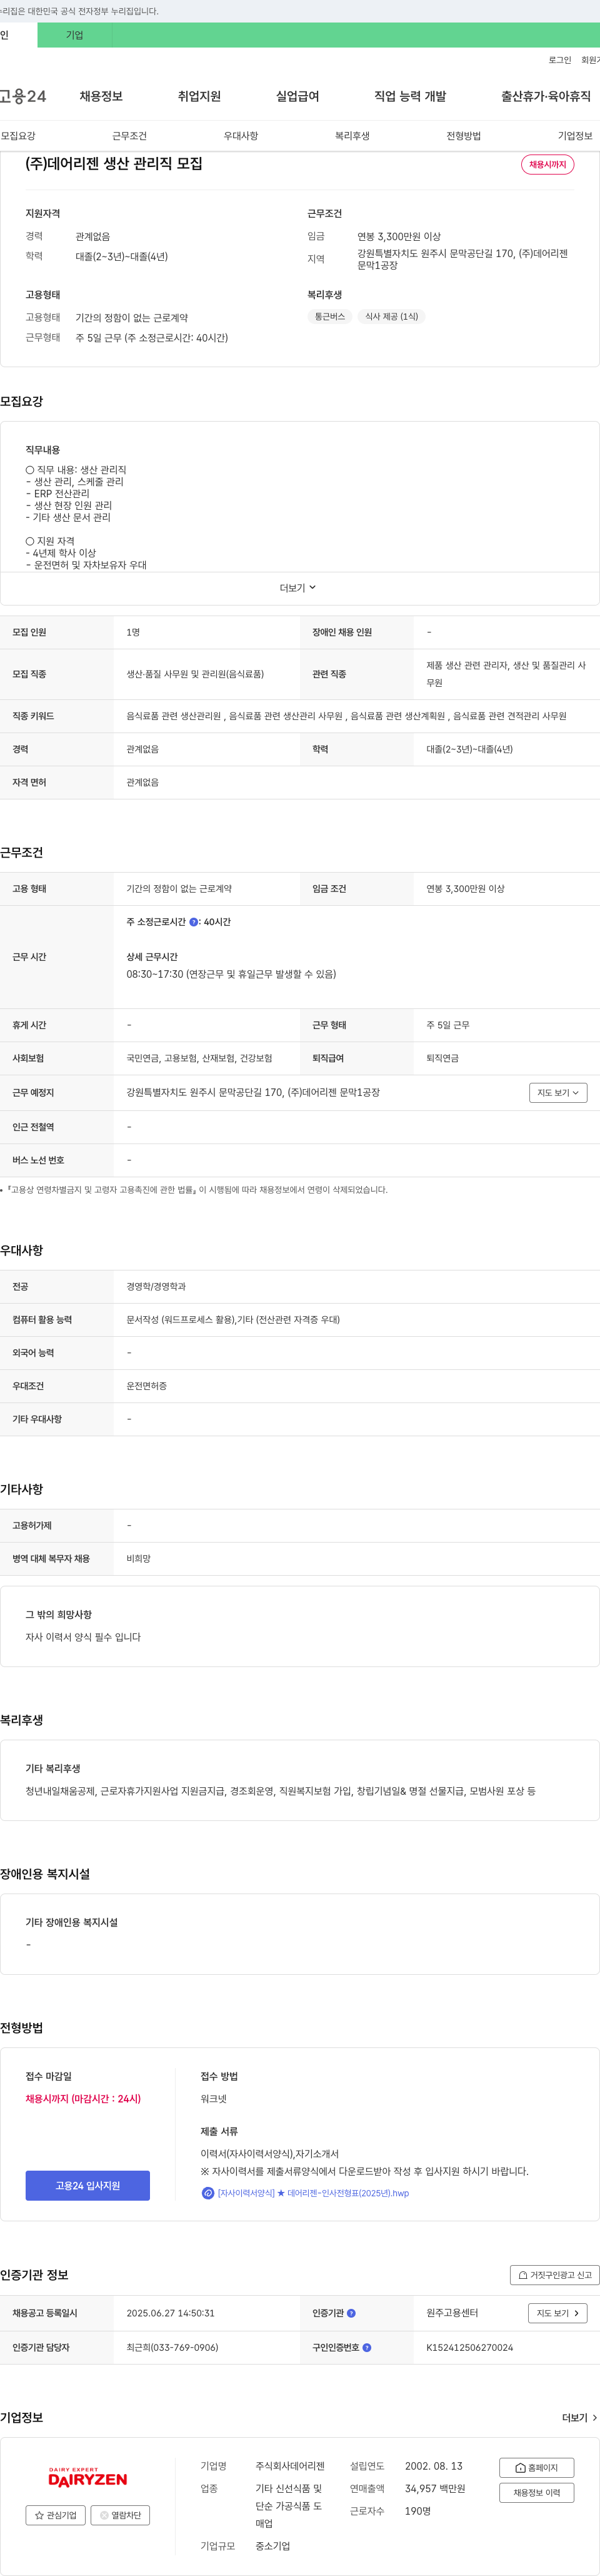Viewport: 600px width, 2576px height.
Task: Open the company 홈페이지 button
Action: 537,2468
